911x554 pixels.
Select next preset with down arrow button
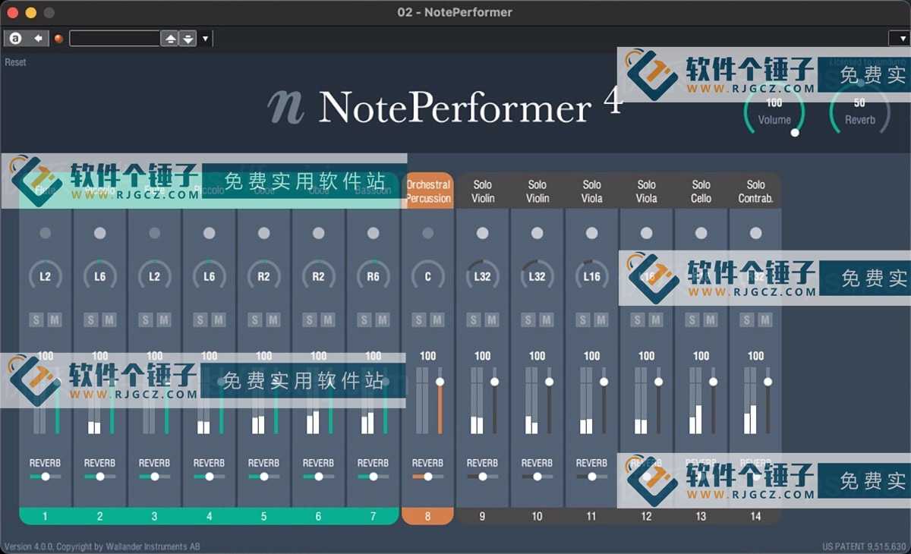tap(188, 39)
